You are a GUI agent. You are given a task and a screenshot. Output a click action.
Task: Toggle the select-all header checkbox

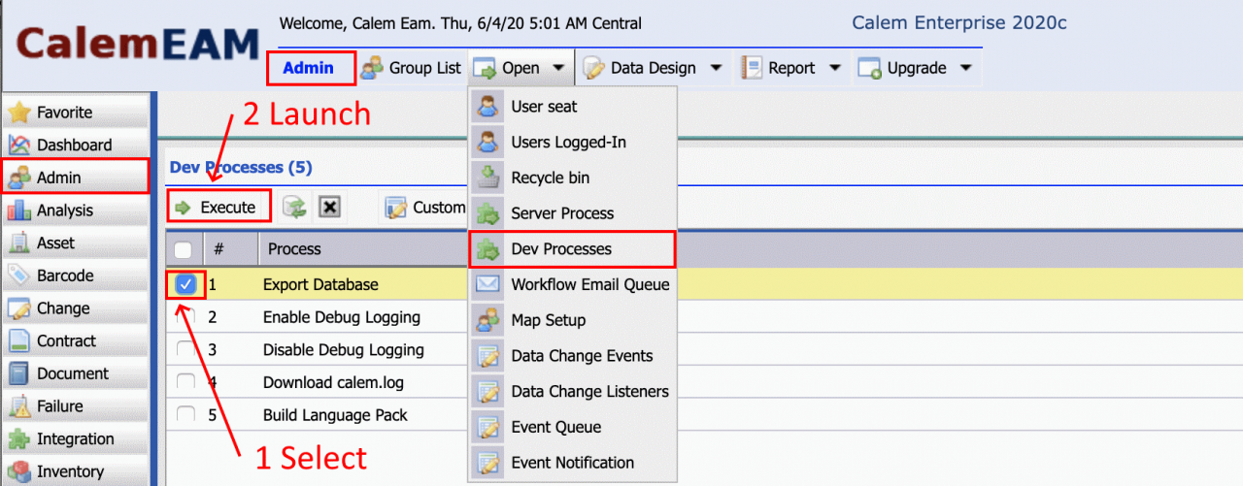pos(183,249)
